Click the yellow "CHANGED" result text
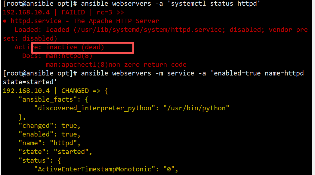315x175 pixels. click(x=75, y=91)
